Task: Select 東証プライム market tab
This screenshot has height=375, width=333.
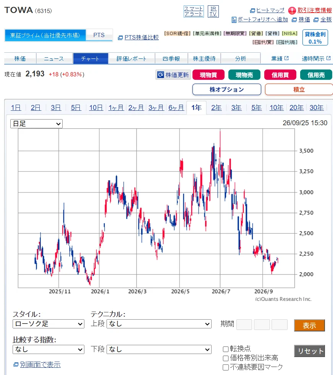Action: click(45, 36)
